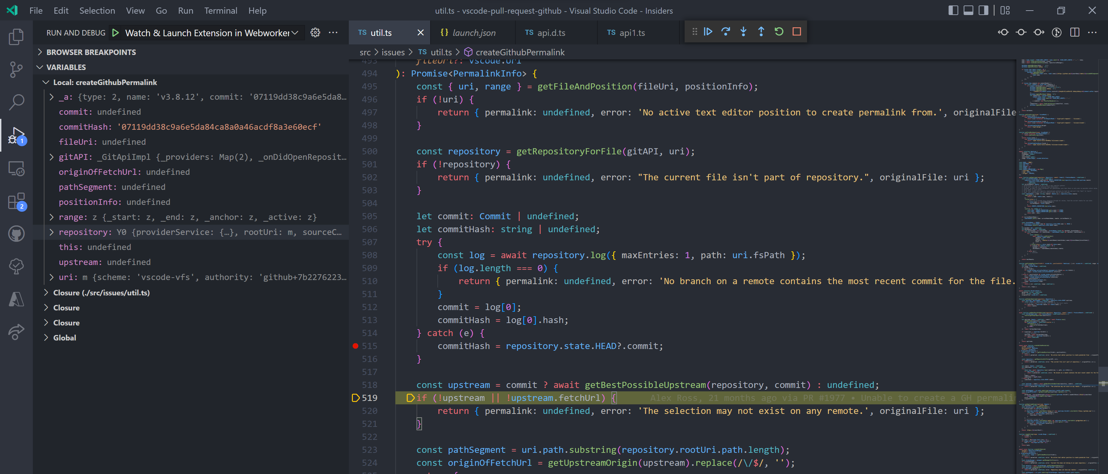Select the Search icon in the activity bar
This screenshot has height=474, width=1108.
(16, 102)
